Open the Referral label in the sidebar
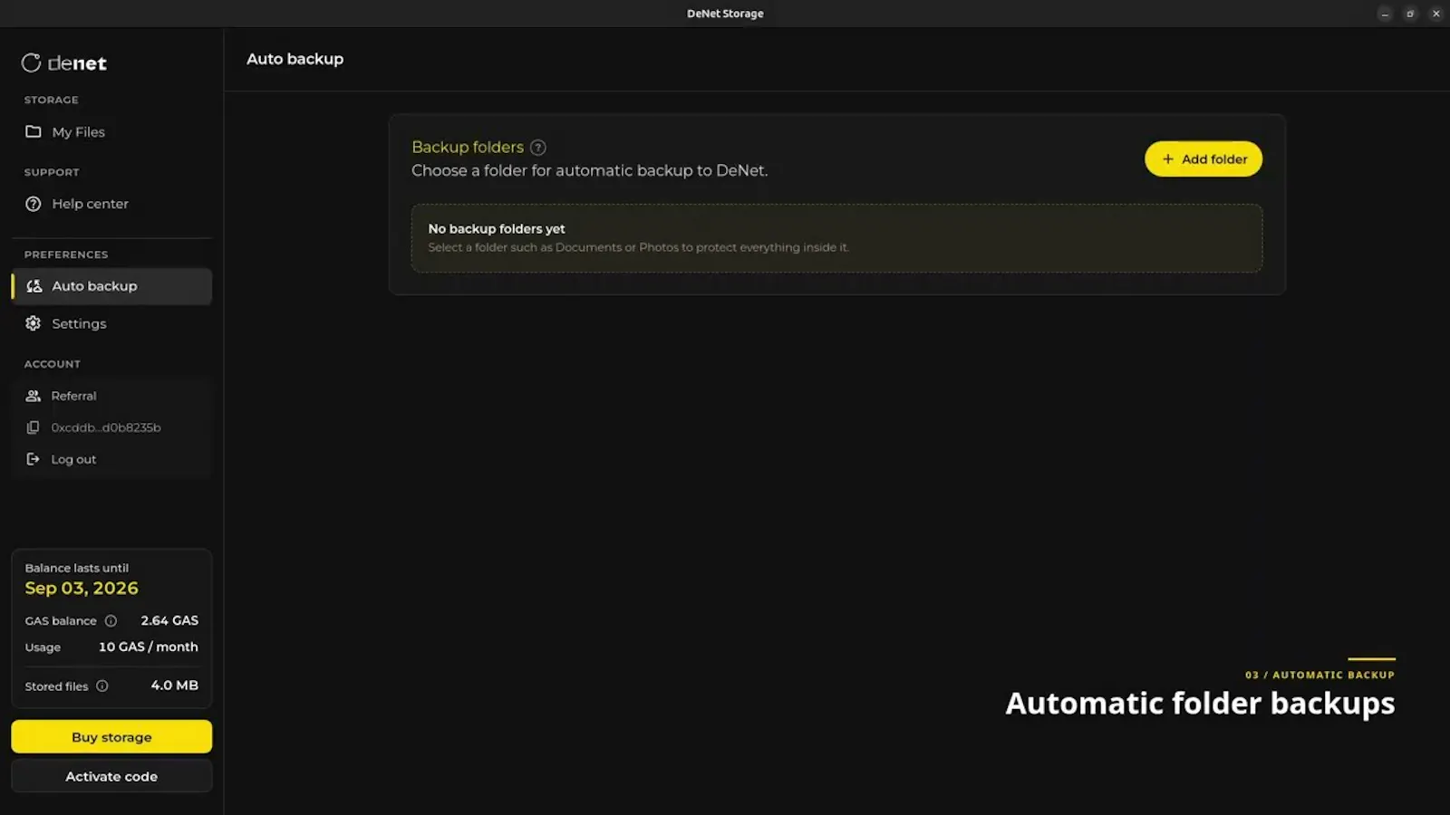1450x815 pixels. [x=73, y=396]
